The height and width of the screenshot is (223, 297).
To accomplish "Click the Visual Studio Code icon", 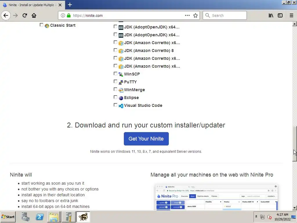I will click(x=121, y=106).
